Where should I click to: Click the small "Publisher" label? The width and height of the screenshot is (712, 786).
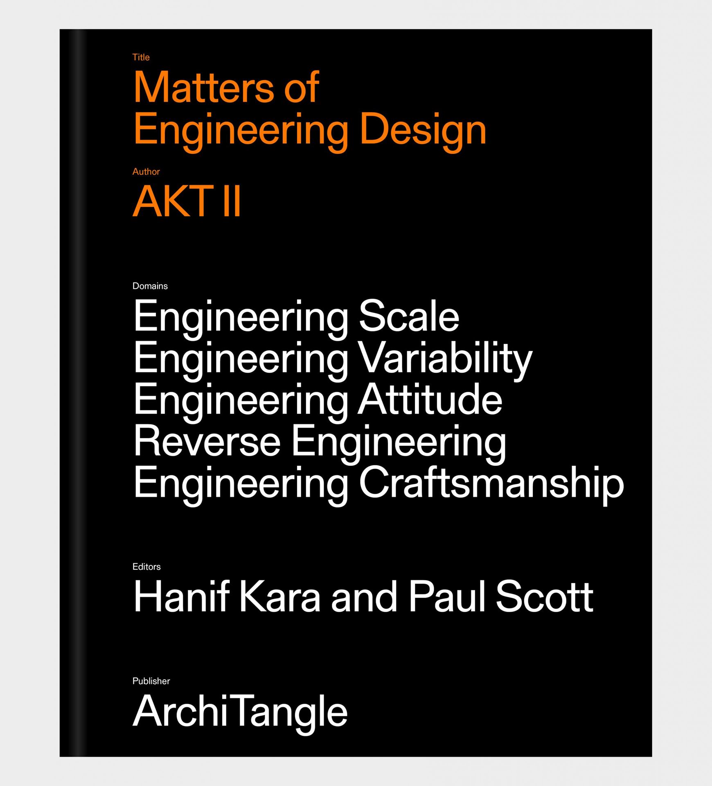tap(151, 681)
